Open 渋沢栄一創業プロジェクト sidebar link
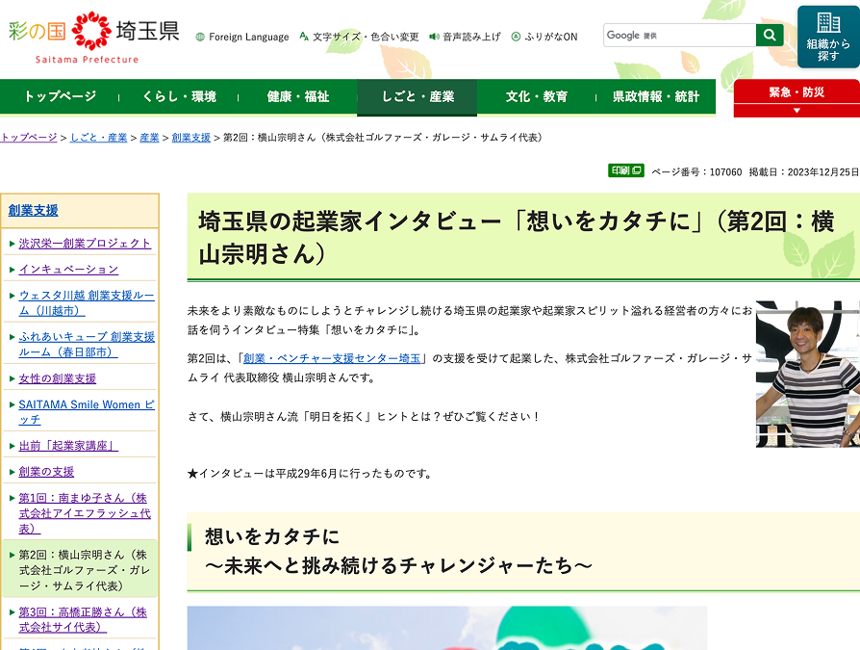 pyautogui.click(x=85, y=244)
